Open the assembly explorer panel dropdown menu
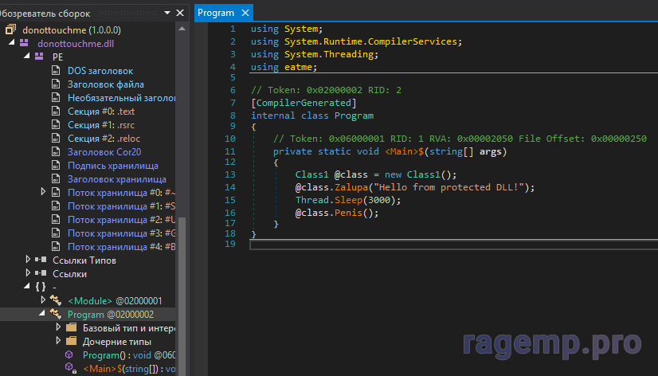 pyautogui.click(x=167, y=13)
